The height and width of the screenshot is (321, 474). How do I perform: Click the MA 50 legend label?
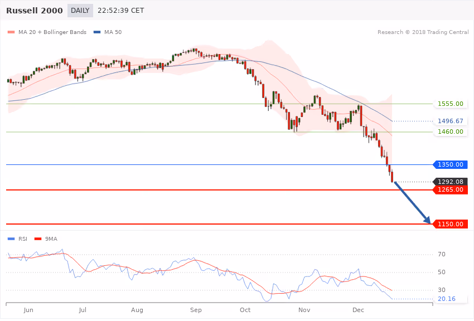[x=113, y=32]
